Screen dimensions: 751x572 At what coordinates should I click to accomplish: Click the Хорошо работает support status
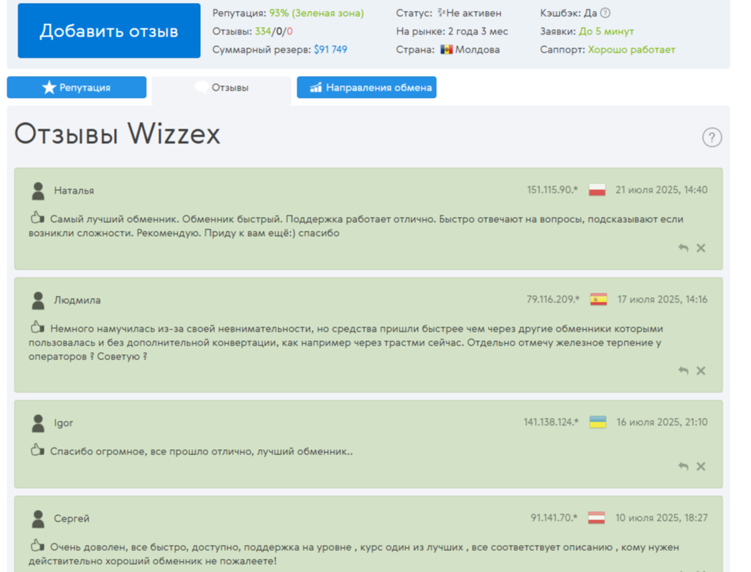[x=632, y=50]
